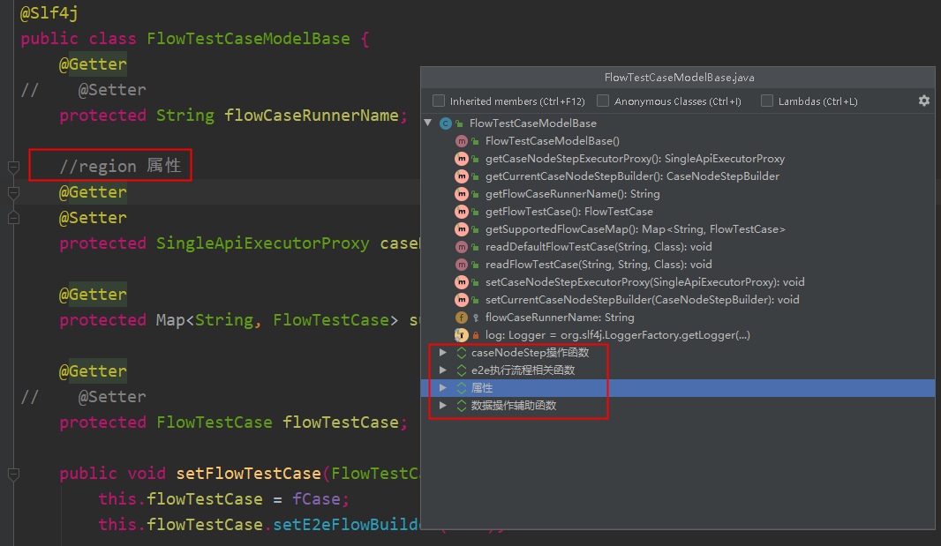Click the @Slf4j annotation in editor
The width and height of the screenshot is (941, 546).
coord(49,12)
